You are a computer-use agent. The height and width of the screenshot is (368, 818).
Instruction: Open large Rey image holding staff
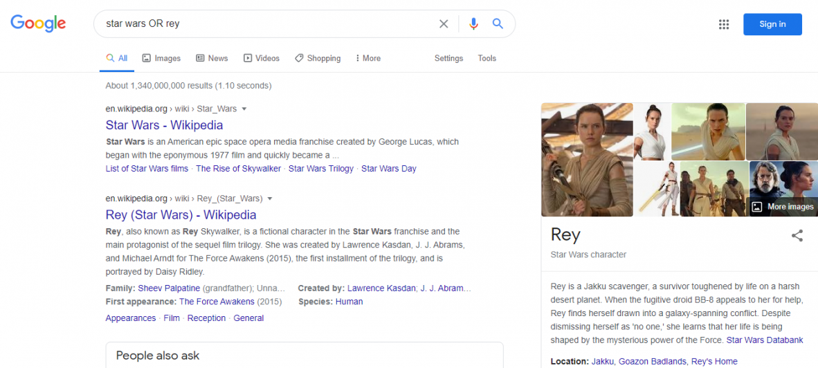click(587, 160)
